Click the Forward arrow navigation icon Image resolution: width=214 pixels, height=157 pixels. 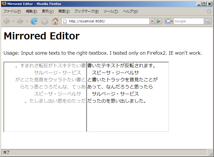click(x=20, y=21)
